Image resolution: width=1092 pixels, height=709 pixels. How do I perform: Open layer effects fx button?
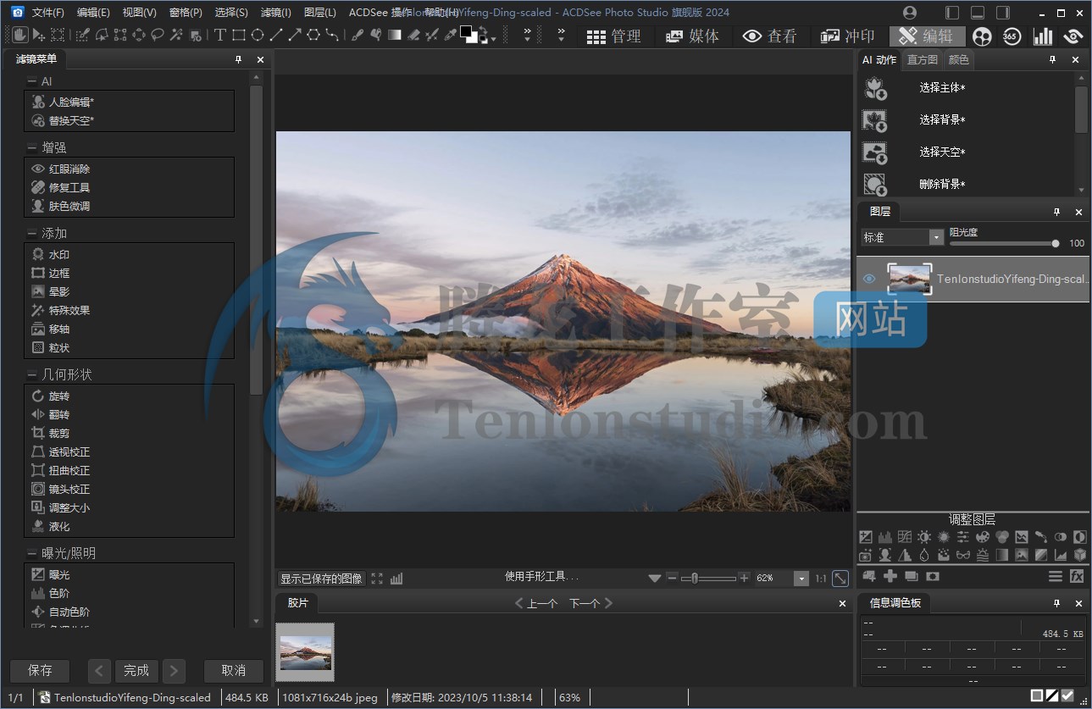coord(1077,576)
